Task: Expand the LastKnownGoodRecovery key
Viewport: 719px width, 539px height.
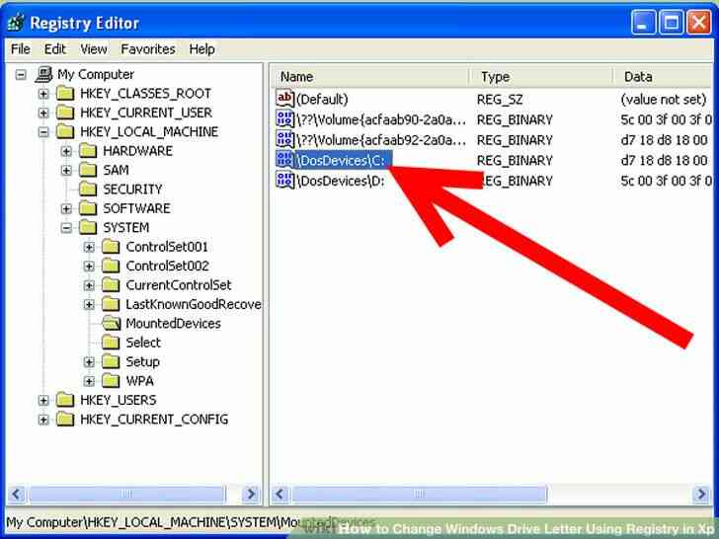Action: [90, 305]
